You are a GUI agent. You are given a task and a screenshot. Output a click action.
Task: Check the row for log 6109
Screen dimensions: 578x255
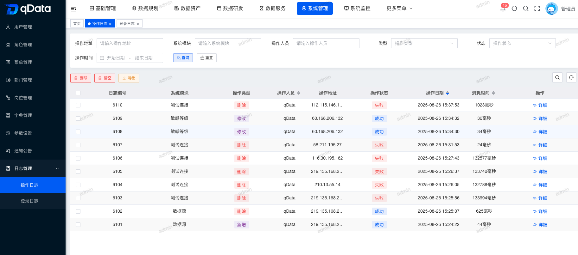click(x=78, y=118)
